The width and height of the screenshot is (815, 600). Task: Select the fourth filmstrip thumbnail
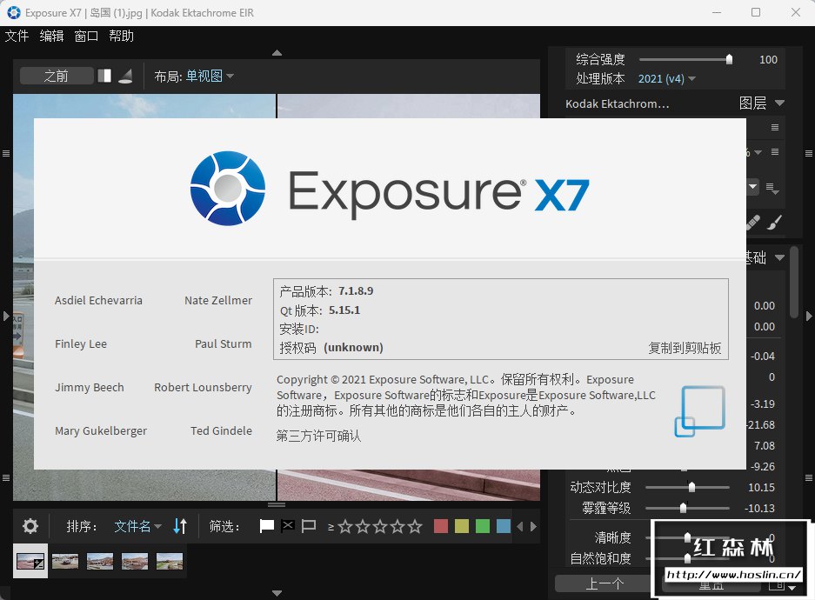135,561
